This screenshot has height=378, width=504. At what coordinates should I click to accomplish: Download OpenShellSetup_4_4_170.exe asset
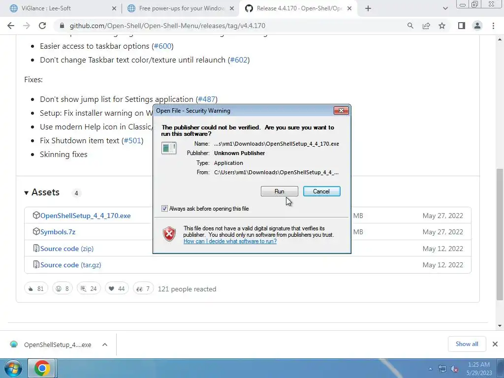[86, 216]
